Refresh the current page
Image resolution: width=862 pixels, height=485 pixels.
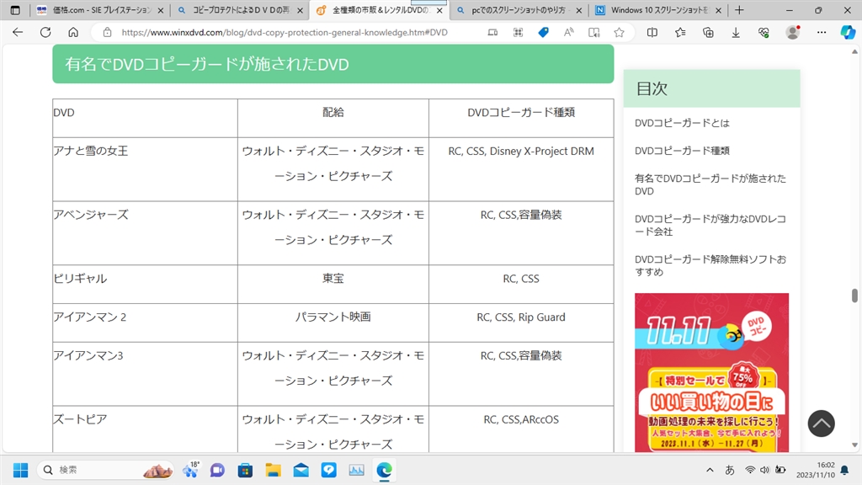point(45,33)
